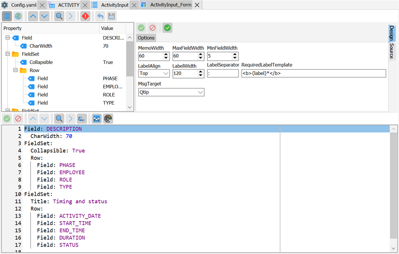Close the Config.yaml tab
This screenshot has width=399, height=254.
coord(42,5)
